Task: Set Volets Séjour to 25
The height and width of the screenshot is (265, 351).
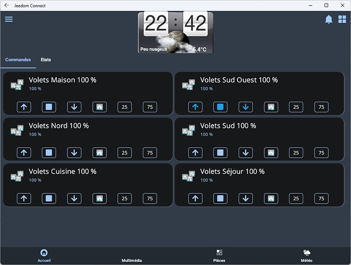Action: point(296,198)
